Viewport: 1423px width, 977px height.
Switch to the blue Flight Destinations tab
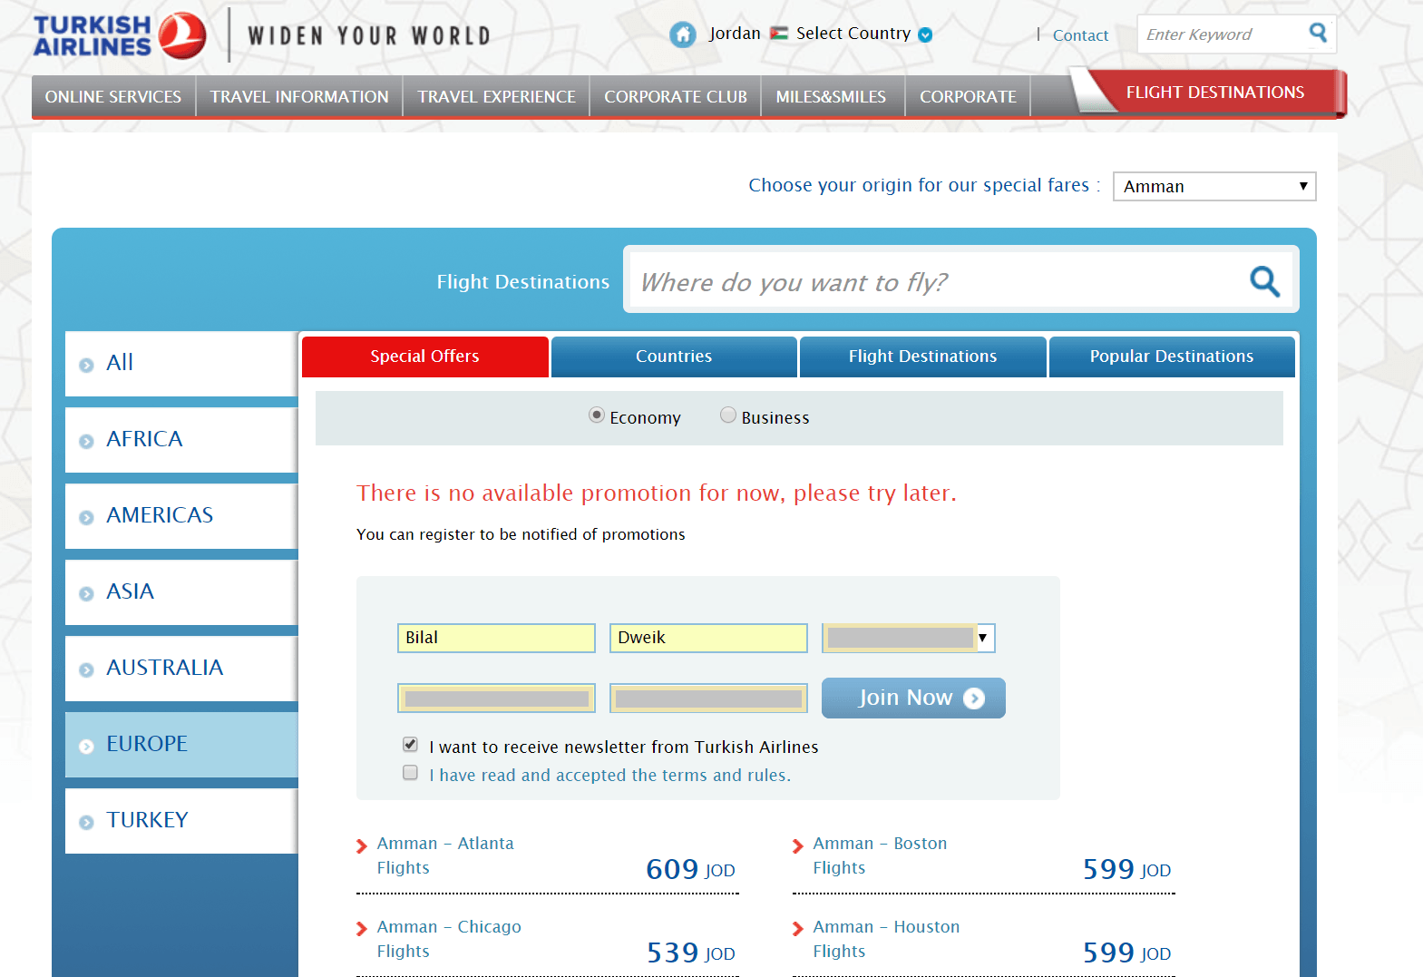point(922,357)
